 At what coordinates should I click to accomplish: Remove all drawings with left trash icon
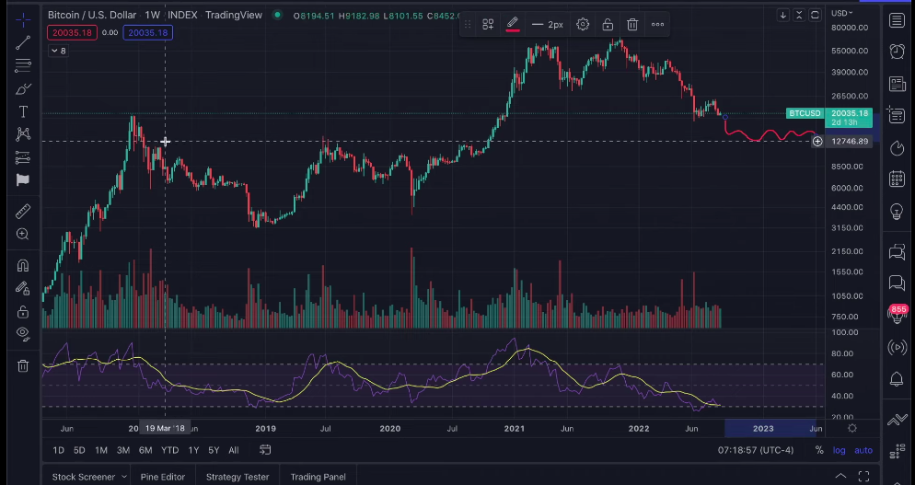point(23,366)
